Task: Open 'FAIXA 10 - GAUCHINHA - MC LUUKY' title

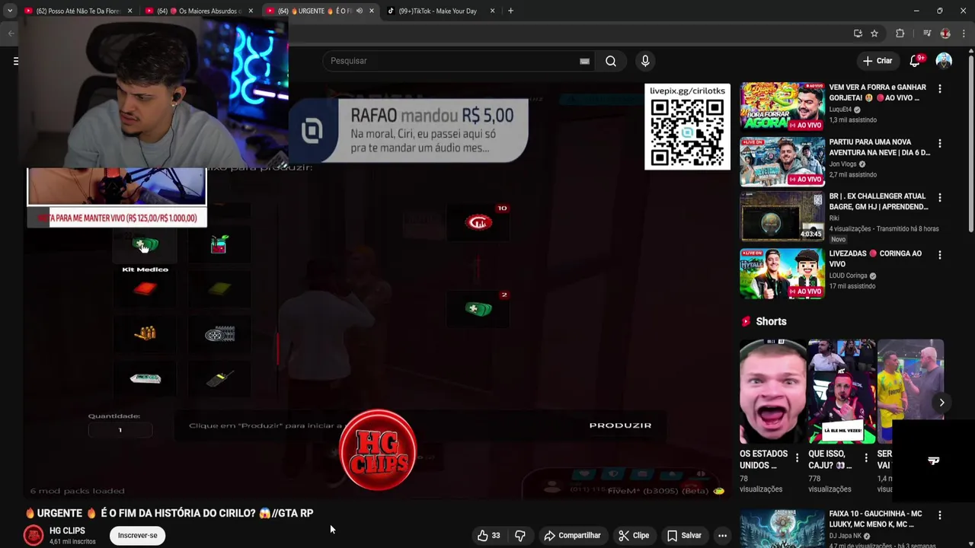Action: click(875, 519)
